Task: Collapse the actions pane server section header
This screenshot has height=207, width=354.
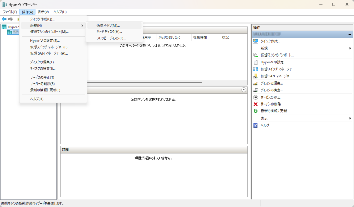Action: 350,35
